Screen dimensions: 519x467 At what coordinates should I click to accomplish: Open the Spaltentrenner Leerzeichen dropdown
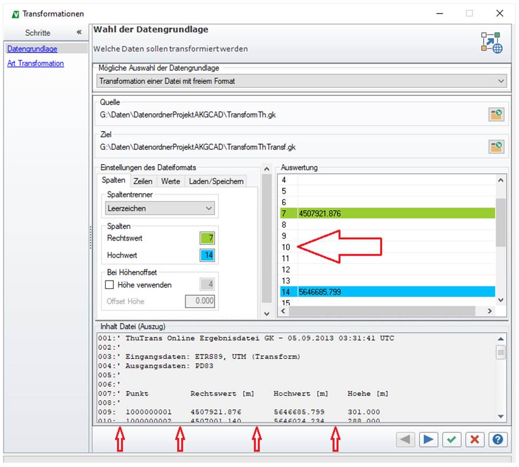[x=160, y=209]
